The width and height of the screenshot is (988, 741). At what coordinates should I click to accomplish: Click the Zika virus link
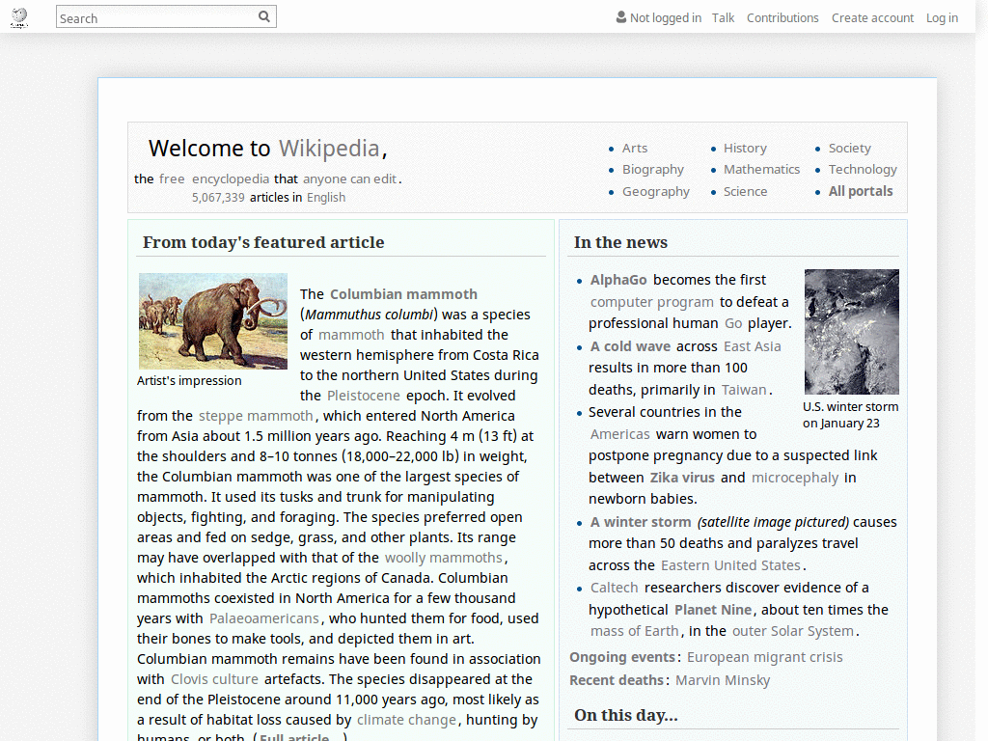(x=682, y=477)
